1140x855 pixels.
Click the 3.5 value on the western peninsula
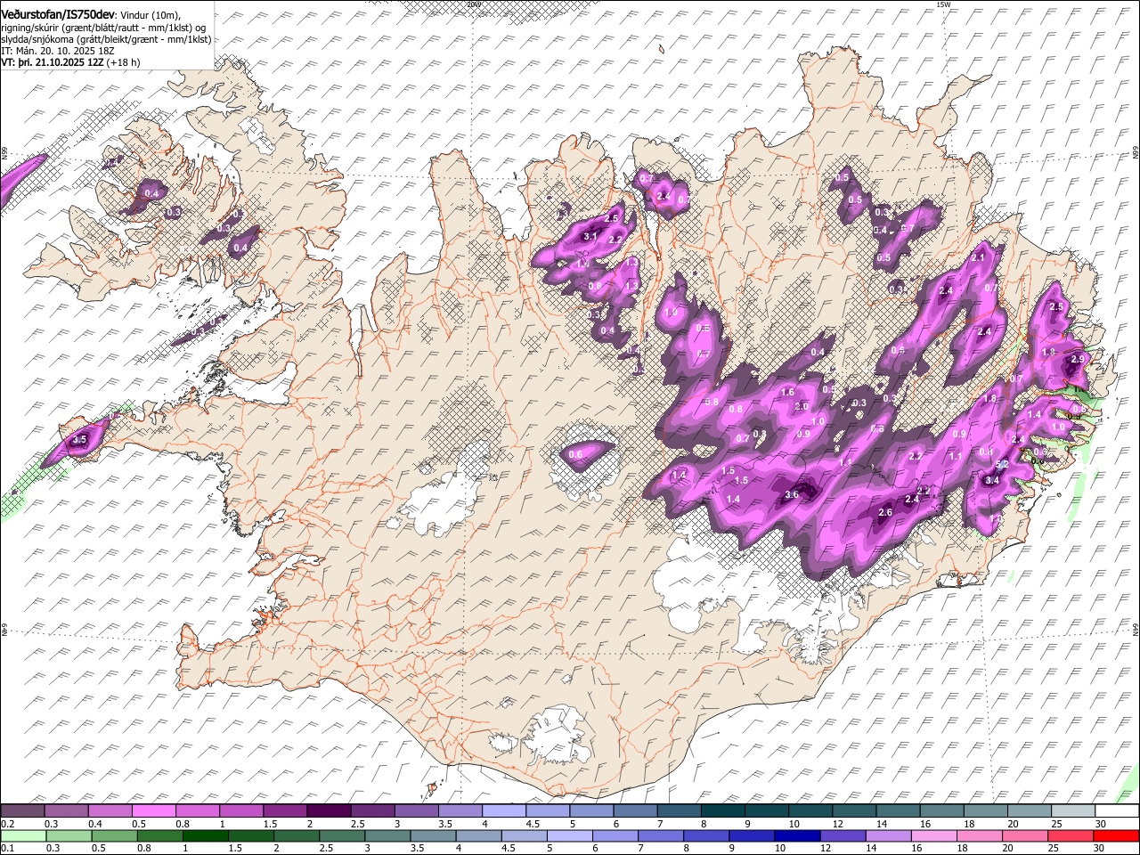79,439
